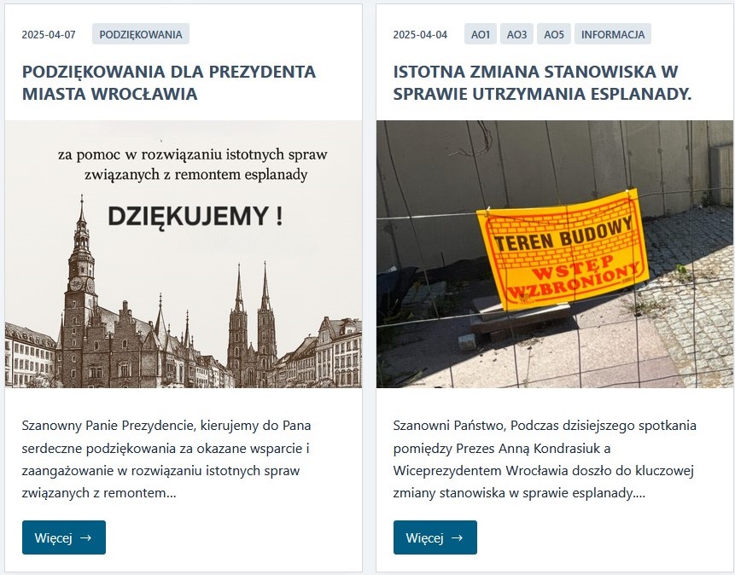Select the PODZIĘKOWANIA category tag

(141, 34)
